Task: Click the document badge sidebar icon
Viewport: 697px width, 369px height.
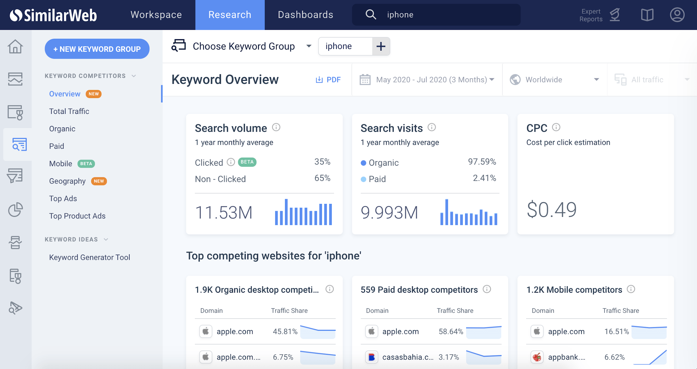Action: [15, 276]
